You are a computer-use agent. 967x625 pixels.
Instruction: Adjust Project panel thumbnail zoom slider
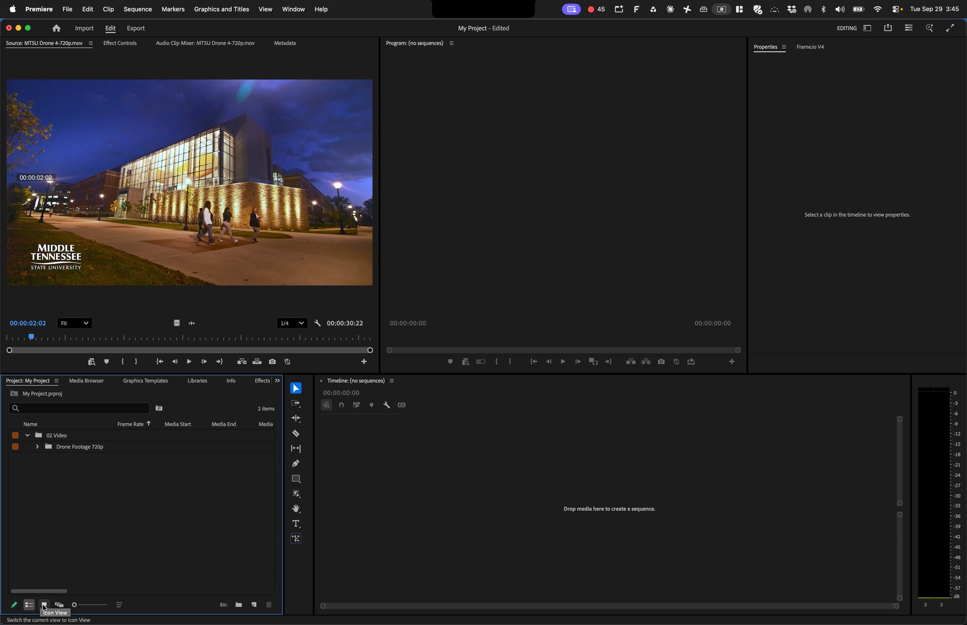pos(89,605)
